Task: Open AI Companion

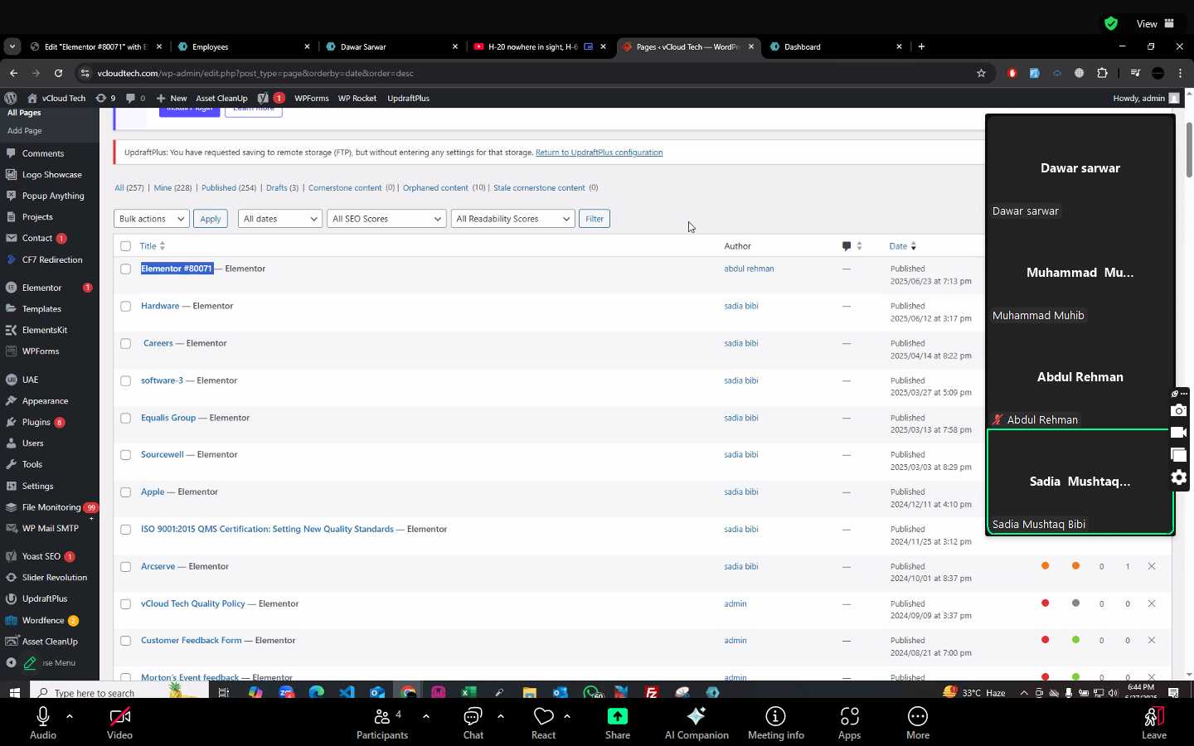Action: click(x=696, y=723)
